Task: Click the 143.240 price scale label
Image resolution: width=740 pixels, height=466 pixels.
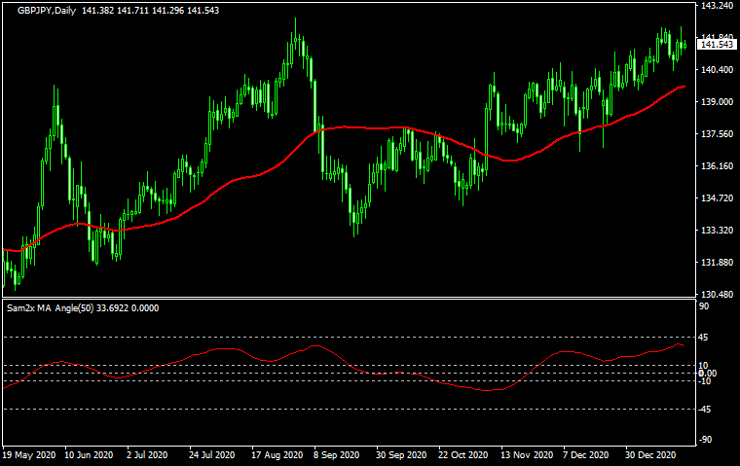Action: click(x=716, y=6)
